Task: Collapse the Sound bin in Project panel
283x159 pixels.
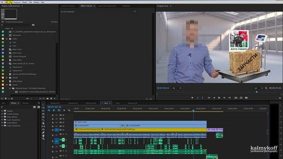Action: tap(7, 85)
